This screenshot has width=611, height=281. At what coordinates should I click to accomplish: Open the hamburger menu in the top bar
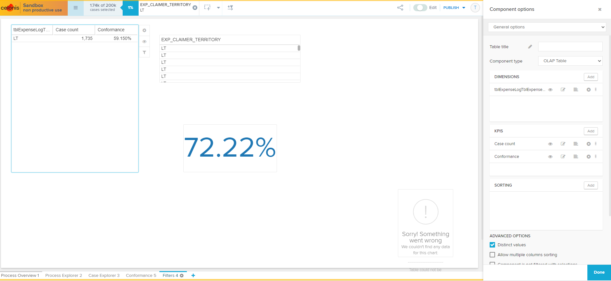point(76,8)
